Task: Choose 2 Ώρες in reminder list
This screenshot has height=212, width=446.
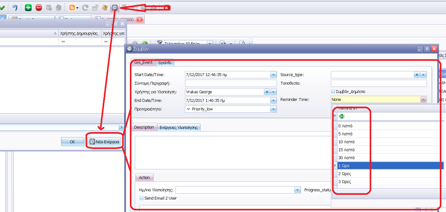Action: tap(346, 174)
